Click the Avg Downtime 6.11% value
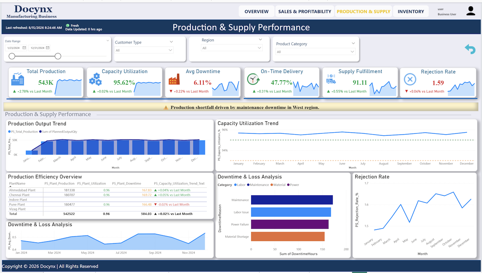 click(202, 82)
